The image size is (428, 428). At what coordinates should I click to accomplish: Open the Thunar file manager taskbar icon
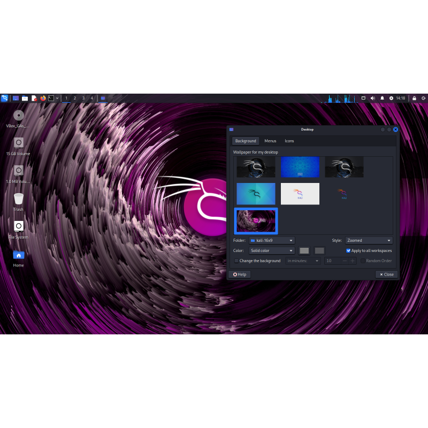25,98
